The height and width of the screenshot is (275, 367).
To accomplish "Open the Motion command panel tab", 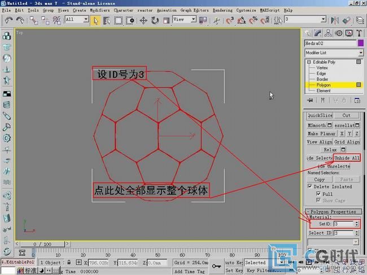I will coord(339,33).
